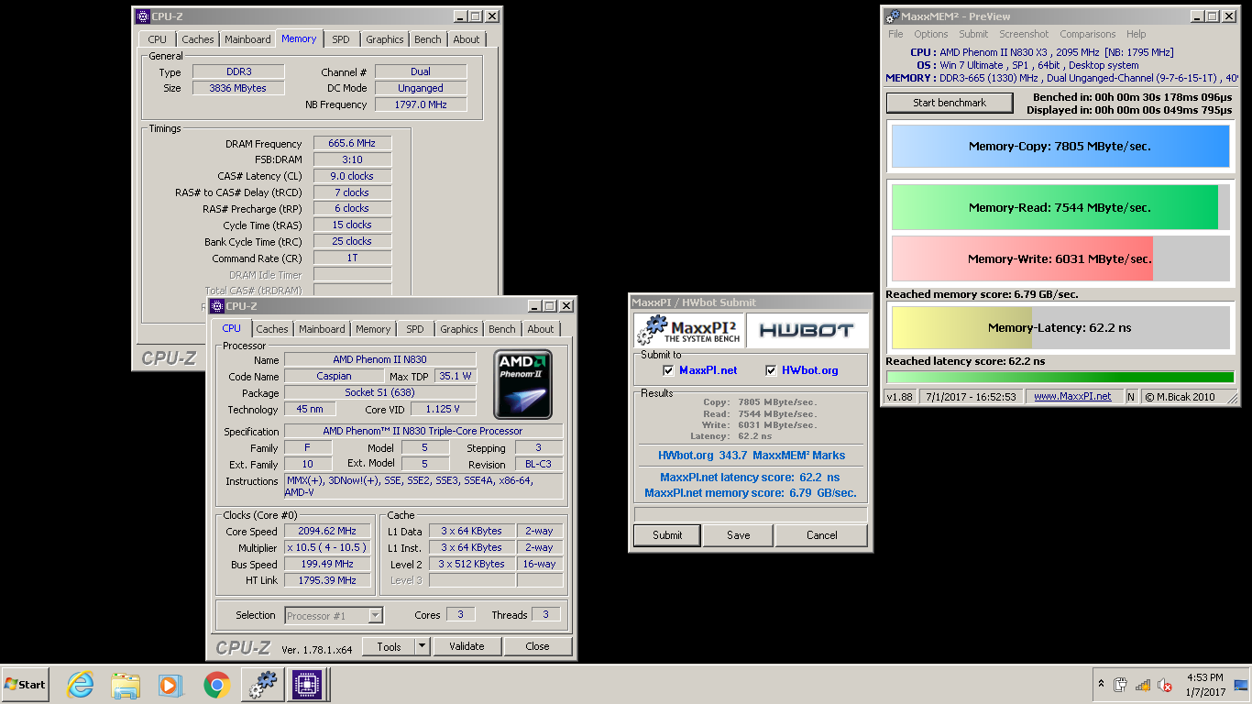Click the muted volume tray icon

coord(1165,685)
